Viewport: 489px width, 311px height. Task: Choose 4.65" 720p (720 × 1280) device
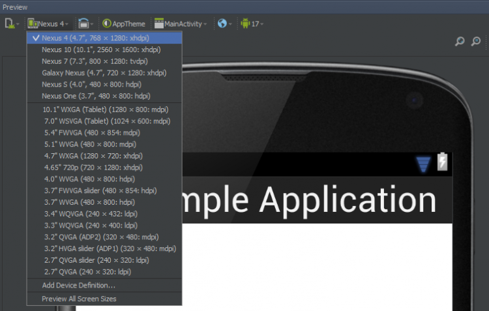coord(104,167)
